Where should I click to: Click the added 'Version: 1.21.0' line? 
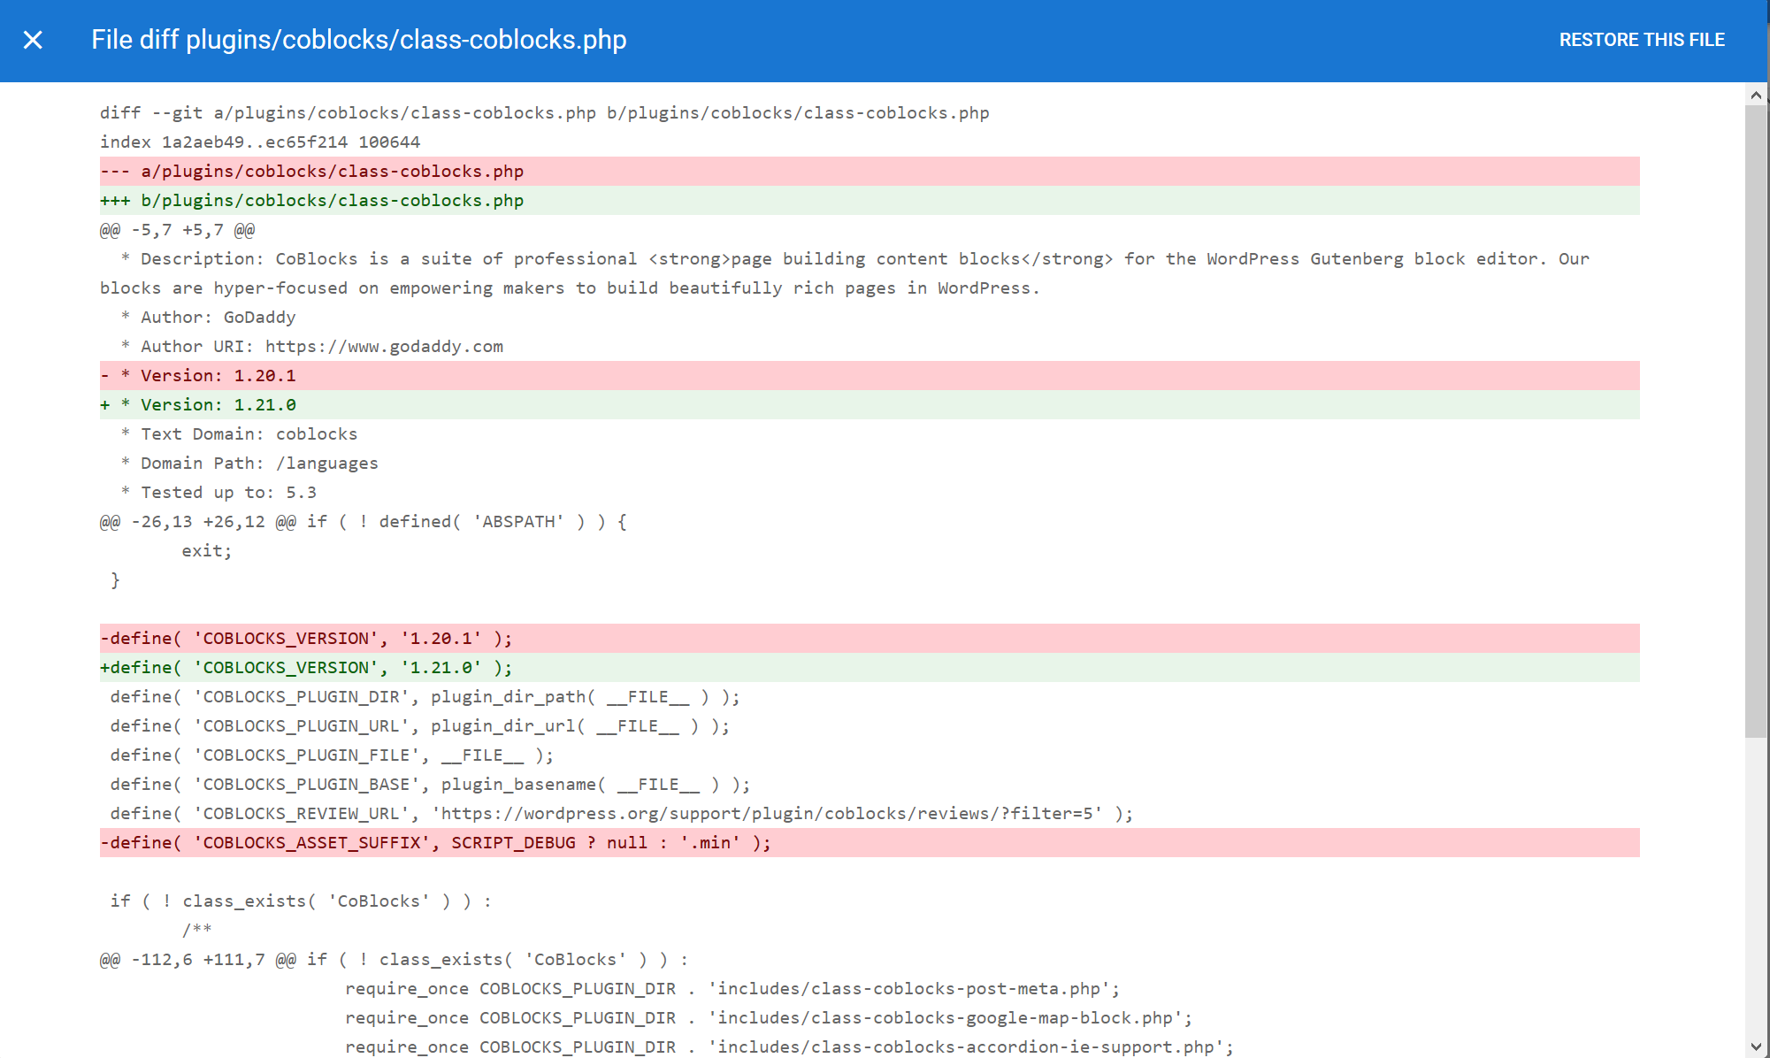coord(870,404)
